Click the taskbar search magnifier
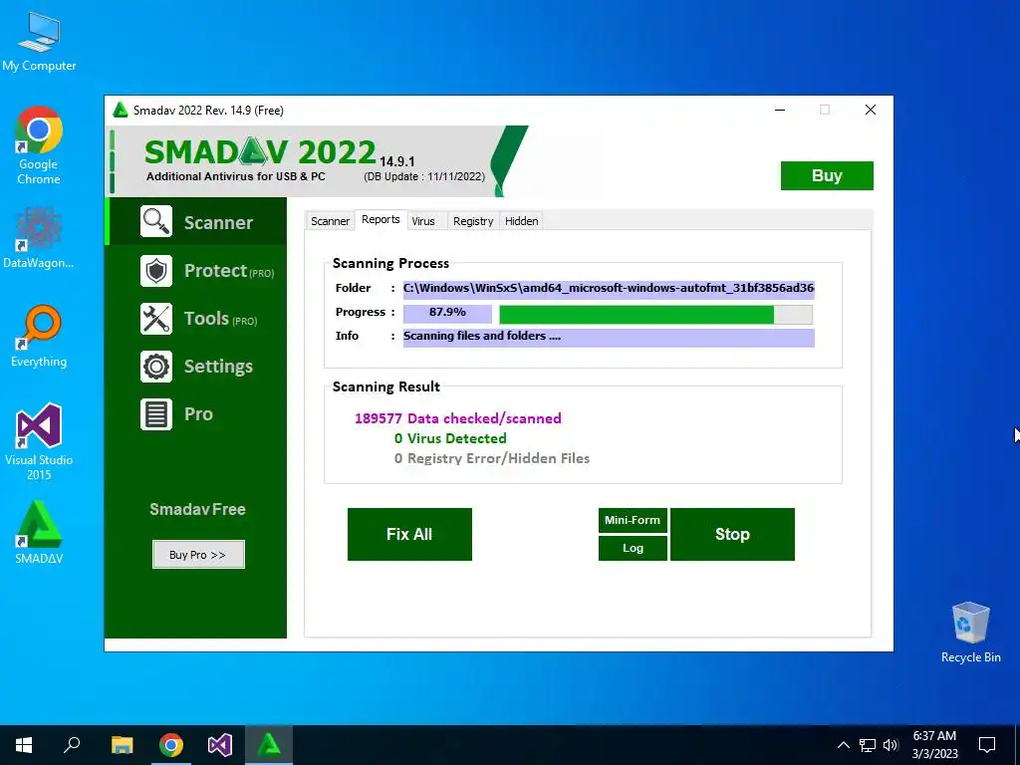Viewport: 1020px width, 765px height. (72, 745)
